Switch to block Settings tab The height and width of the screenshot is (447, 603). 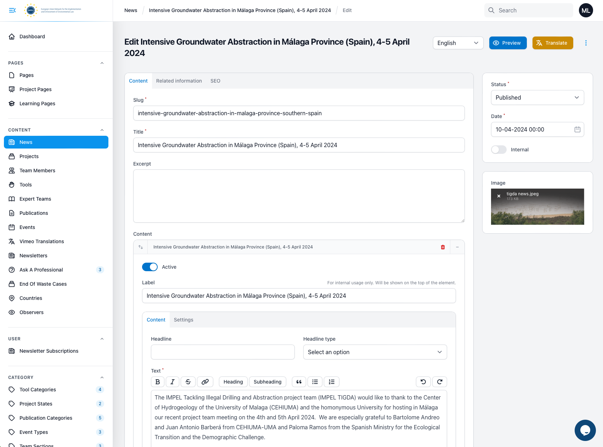(184, 320)
